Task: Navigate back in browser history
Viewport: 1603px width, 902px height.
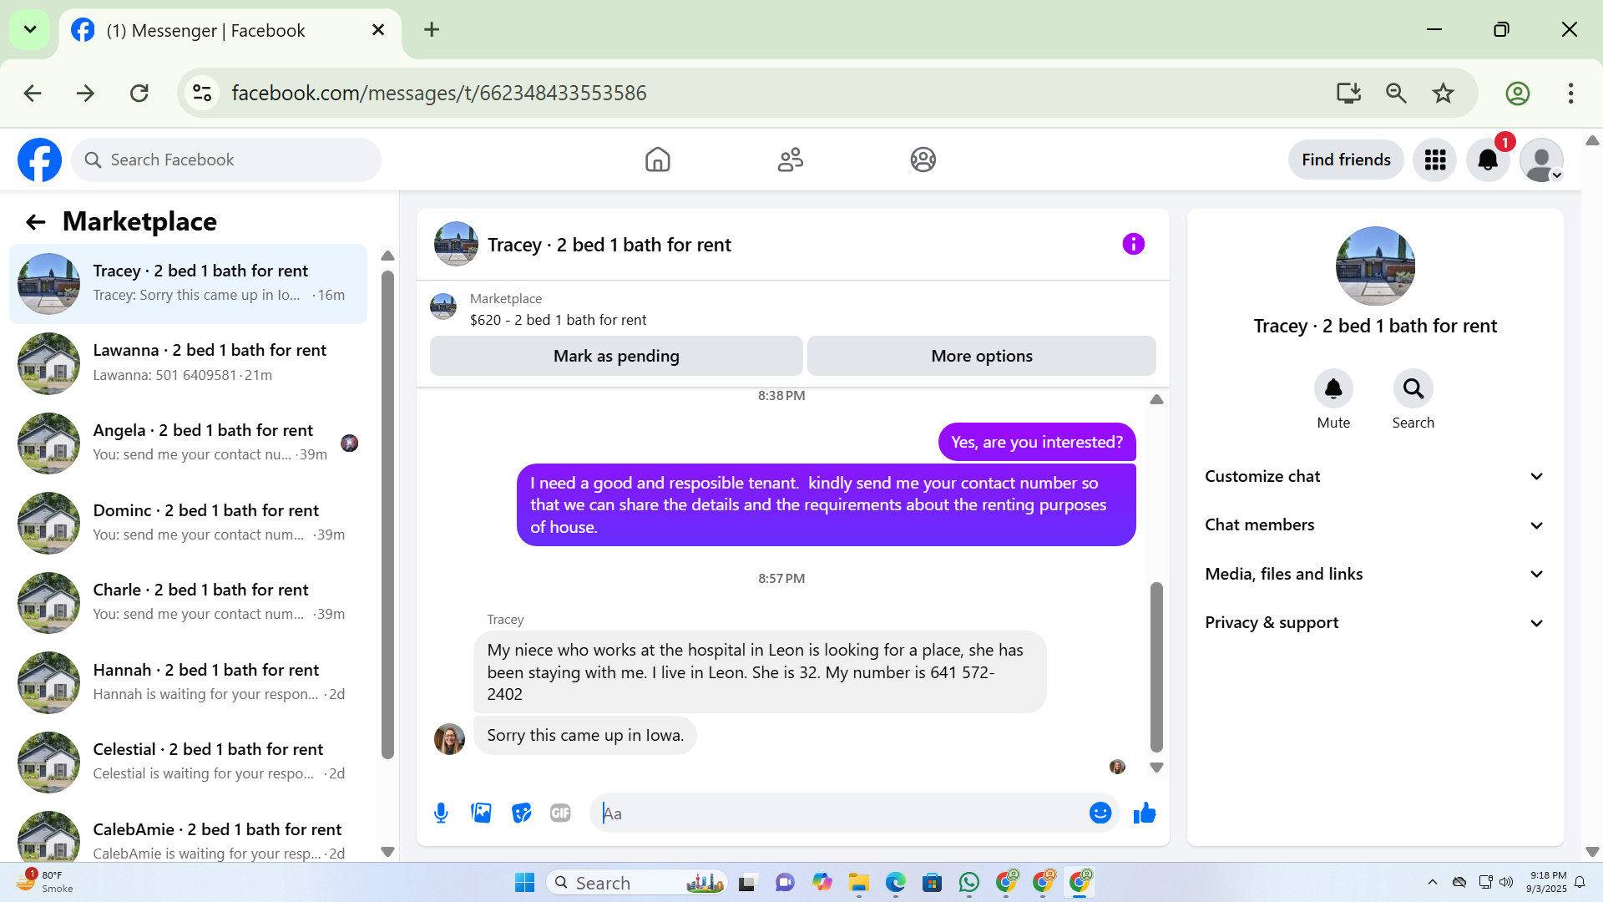Action: pyautogui.click(x=33, y=93)
